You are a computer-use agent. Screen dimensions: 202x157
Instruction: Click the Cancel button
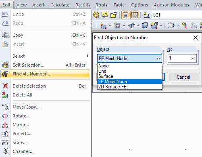tap(183, 77)
